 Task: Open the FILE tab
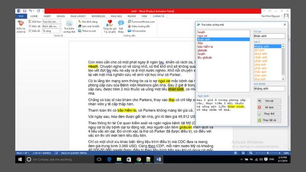click(x=21, y=16)
